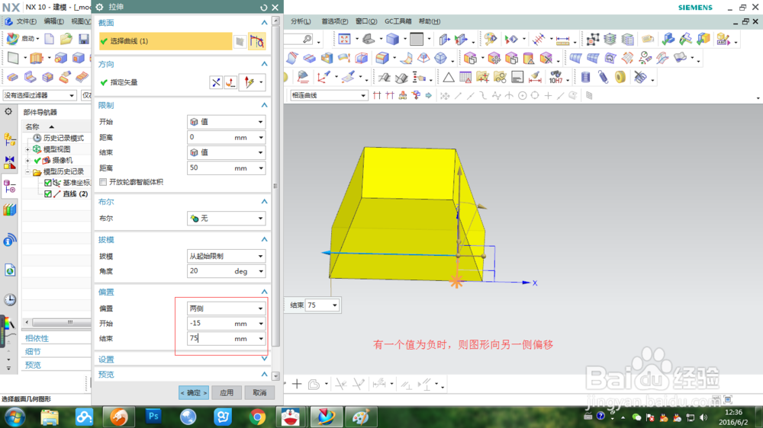Click the 取消 button
Viewport: 763px width, 428px height.
[259, 392]
